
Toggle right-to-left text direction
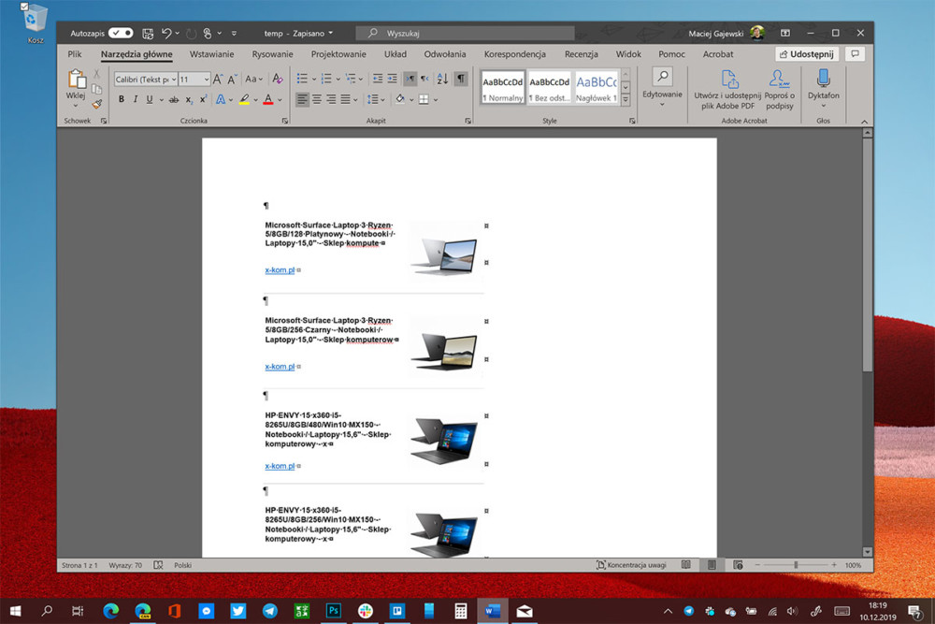point(424,79)
